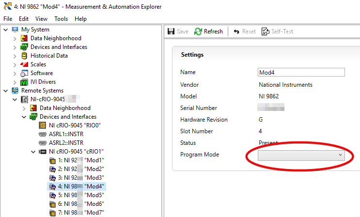The height and width of the screenshot is (217, 360).
Task: Expand Data Neighborhood arrow under NI-cRIO-9045
Action: (24, 108)
